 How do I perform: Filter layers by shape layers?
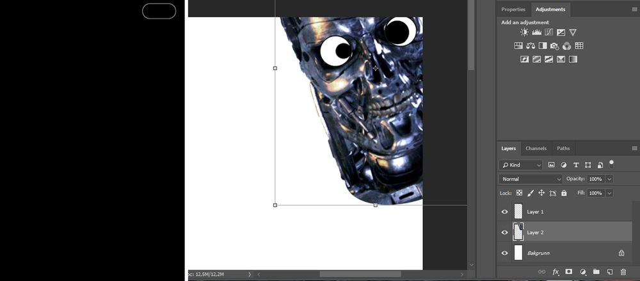pos(588,165)
